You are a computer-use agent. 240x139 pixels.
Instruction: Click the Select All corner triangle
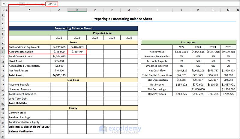click(3, 10)
